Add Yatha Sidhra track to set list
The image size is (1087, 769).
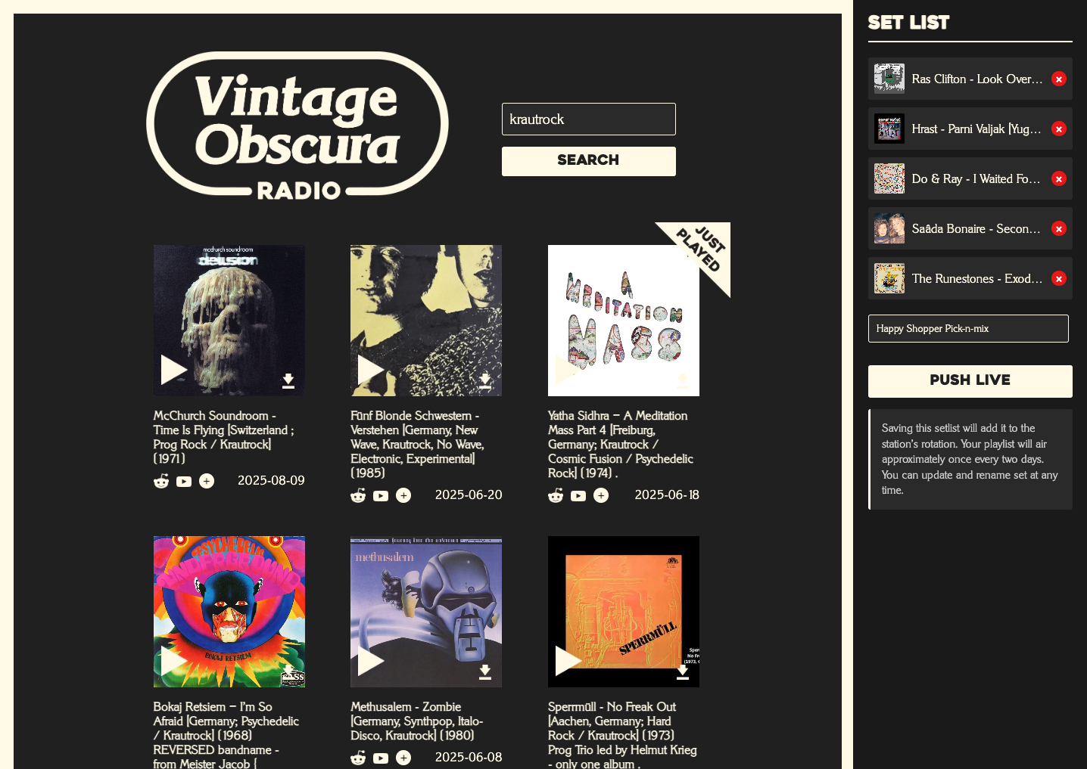[x=601, y=495]
